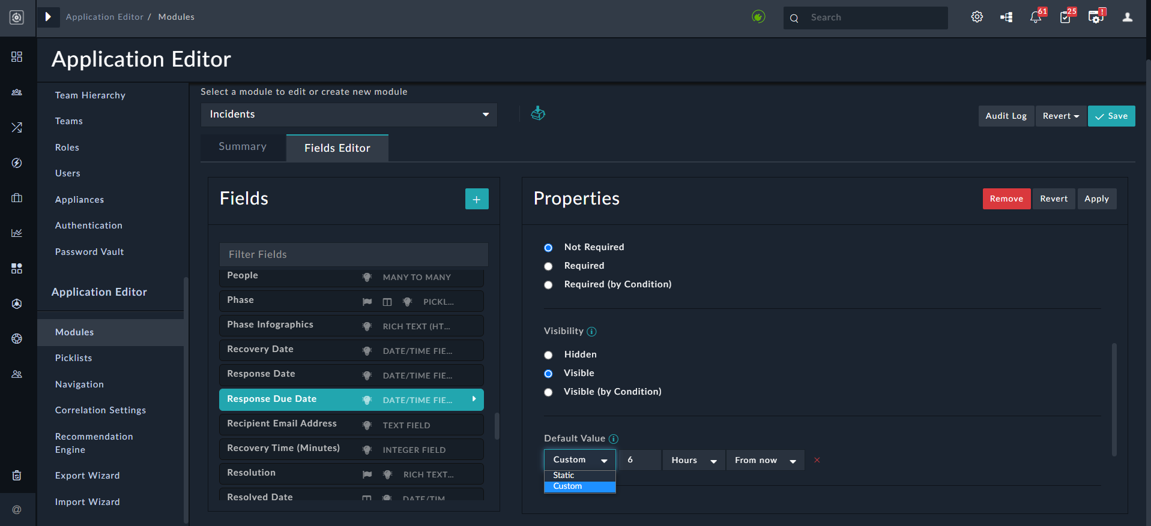The height and width of the screenshot is (526, 1151).
Task: Select the Required radio button
Action: click(x=548, y=266)
